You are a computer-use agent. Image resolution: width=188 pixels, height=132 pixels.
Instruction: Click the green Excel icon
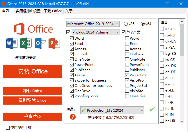point(26,43)
